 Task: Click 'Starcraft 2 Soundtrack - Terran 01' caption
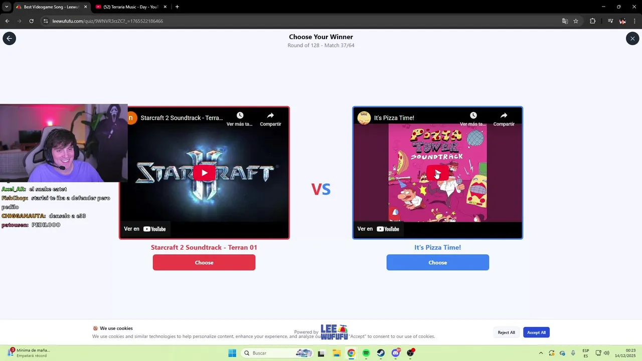(204, 247)
